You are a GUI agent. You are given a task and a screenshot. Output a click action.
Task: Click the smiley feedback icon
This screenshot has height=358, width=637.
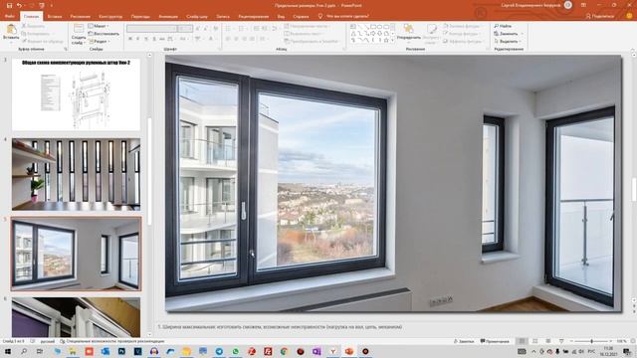pos(629,16)
